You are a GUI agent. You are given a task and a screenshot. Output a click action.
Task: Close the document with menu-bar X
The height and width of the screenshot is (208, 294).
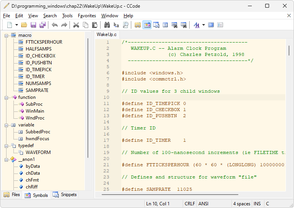coord(289,16)
